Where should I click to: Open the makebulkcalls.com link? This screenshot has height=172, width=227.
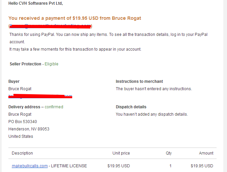click(30, 166)
